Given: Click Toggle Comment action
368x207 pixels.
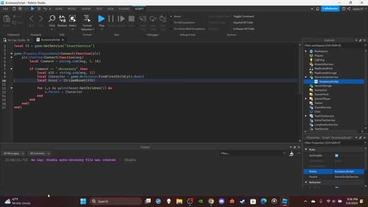Looking at the screenshot, I should 244,16.
